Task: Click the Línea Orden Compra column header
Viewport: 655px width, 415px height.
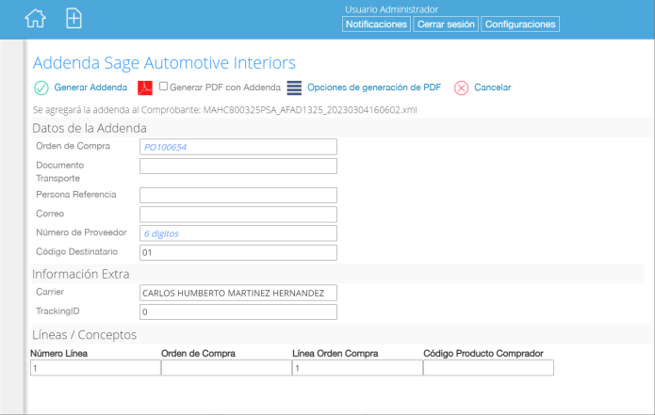Action: [x=335, y=353]
